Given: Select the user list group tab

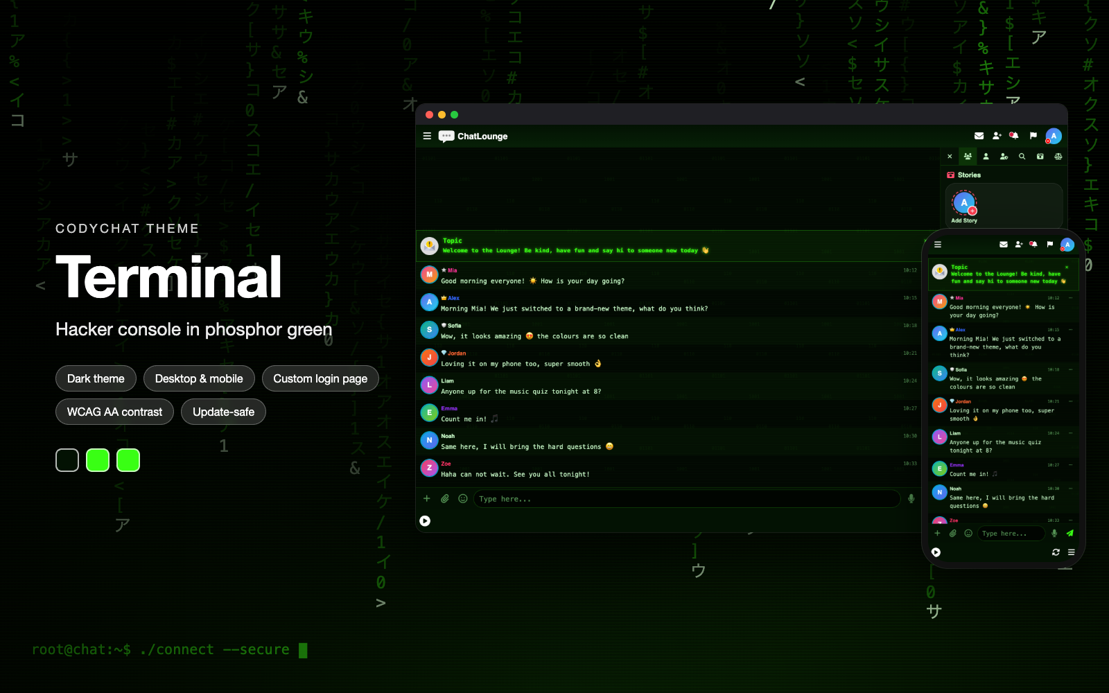Looking at the screenshot, I should [x=968, y=157].
